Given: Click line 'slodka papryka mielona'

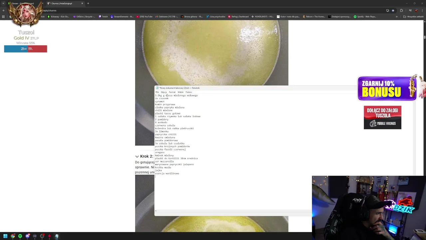Looking at the screenshot, I should tap(170, 108).
